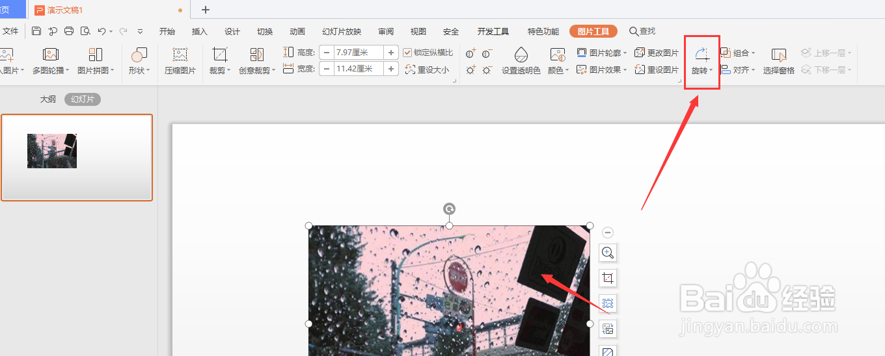Increase picture contrast icon

[x=471, y=53]
